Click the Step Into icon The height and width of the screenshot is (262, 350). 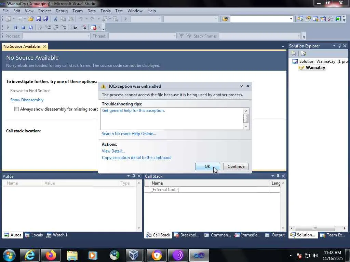tap(48, 27)
